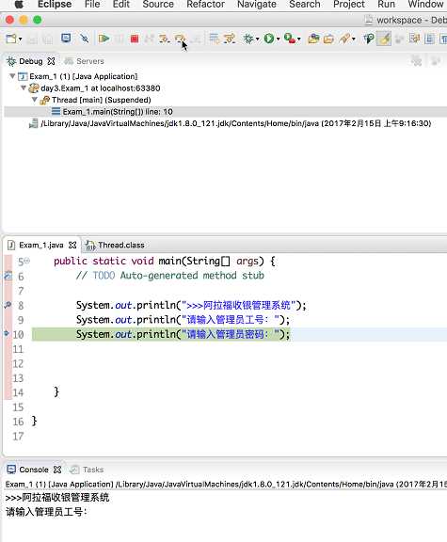Toggle the breakpoint on line 8
This screenshot has width=447, height=542.
pos(8,305)
